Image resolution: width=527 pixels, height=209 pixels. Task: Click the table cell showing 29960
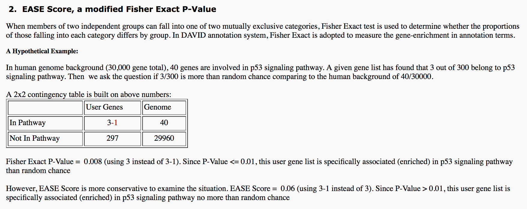pos(164,139)
